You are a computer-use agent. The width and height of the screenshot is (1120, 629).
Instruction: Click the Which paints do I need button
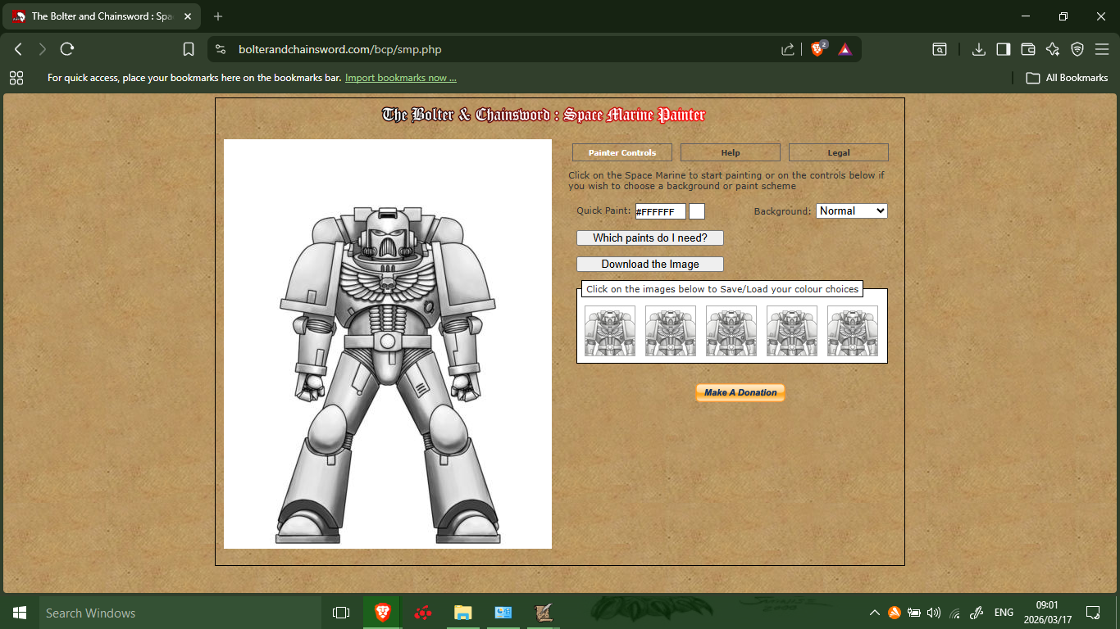point(649,238)
